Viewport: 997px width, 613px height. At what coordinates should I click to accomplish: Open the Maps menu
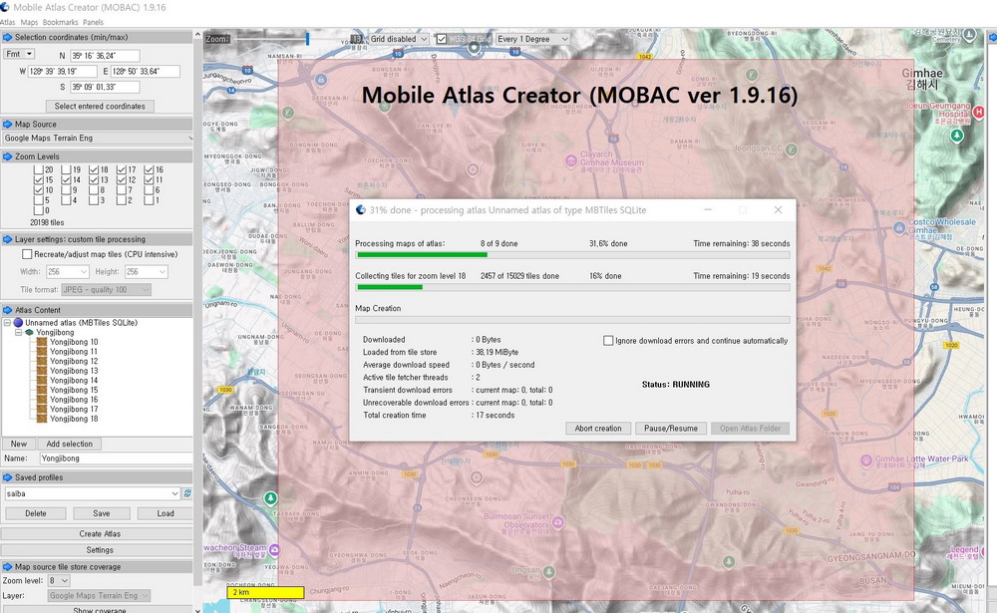click(29, 22)
